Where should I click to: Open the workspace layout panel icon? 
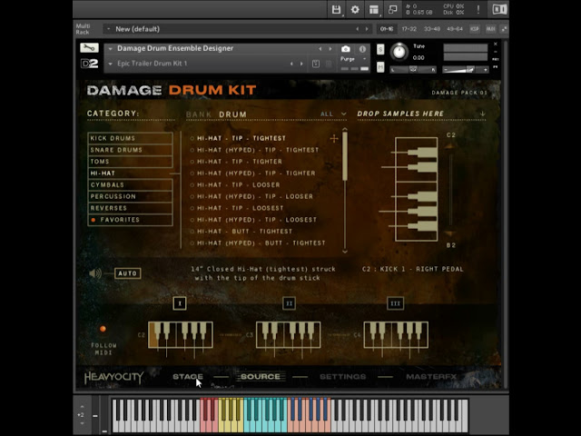374,10
